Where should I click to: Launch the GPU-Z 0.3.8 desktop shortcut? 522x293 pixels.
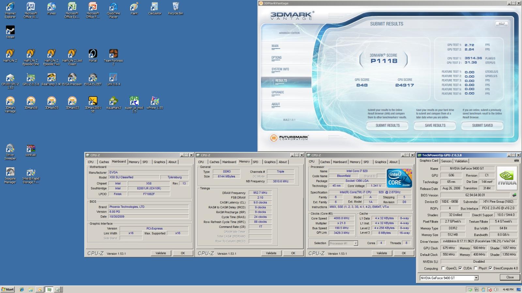coord(31,79)
